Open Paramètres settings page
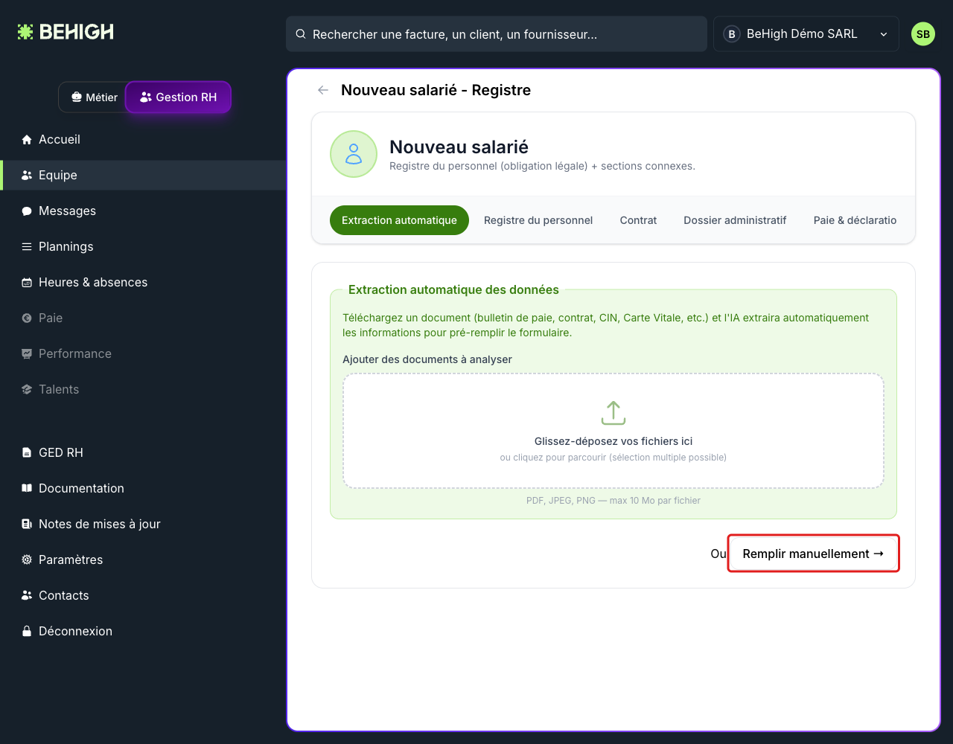The height and width of the screenshot is (744, 953). [143, 560]
